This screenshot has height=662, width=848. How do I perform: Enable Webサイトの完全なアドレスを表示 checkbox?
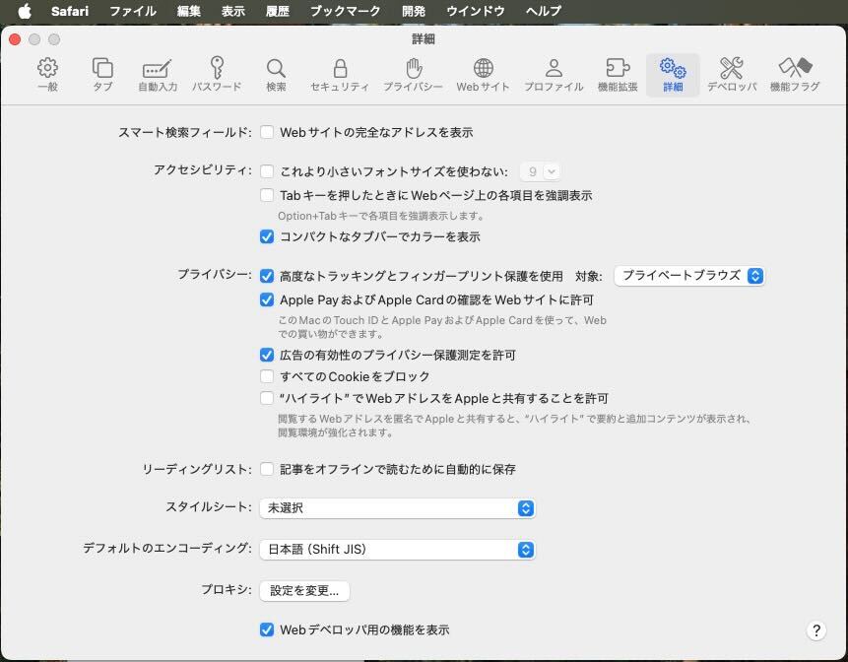tap(267, 132)
